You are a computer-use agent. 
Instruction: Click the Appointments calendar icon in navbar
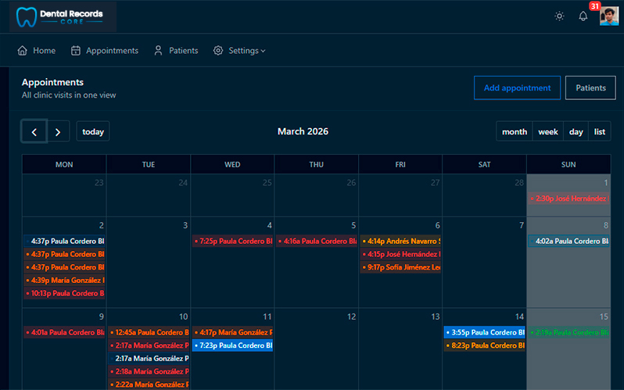pos(76,51)
